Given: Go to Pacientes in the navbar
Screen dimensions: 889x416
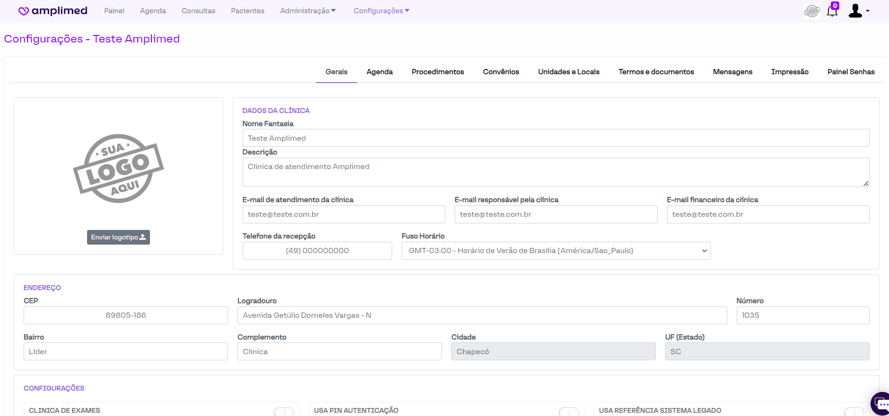Looking at the screenshot, I should 247,11.
